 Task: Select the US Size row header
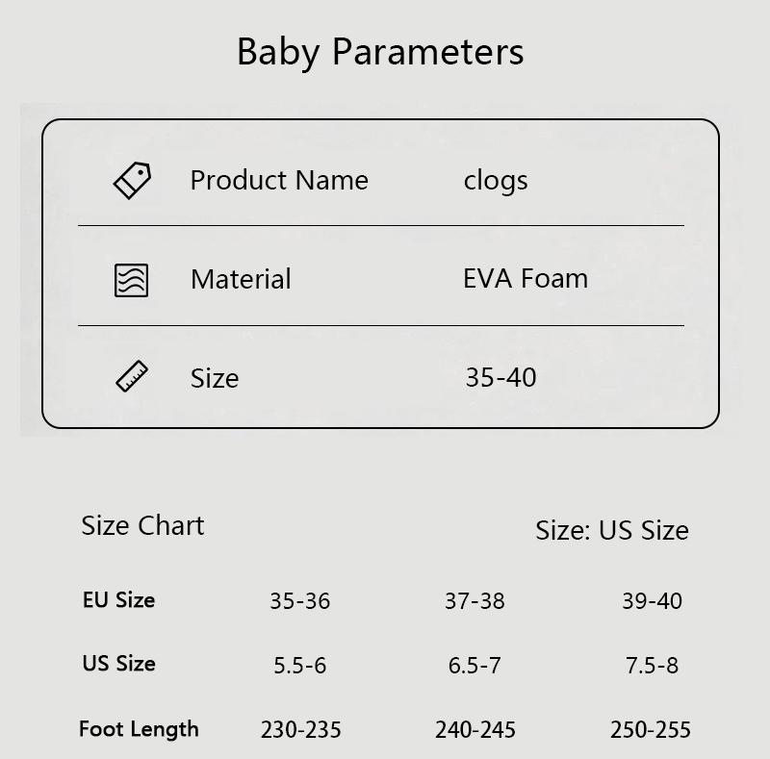pyautogui.click(x=118, y=664)
